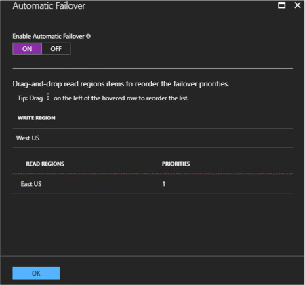This screenshot has width=305, height=285.
Task: Turn automatic failover OFF
Action: (56, 49)
